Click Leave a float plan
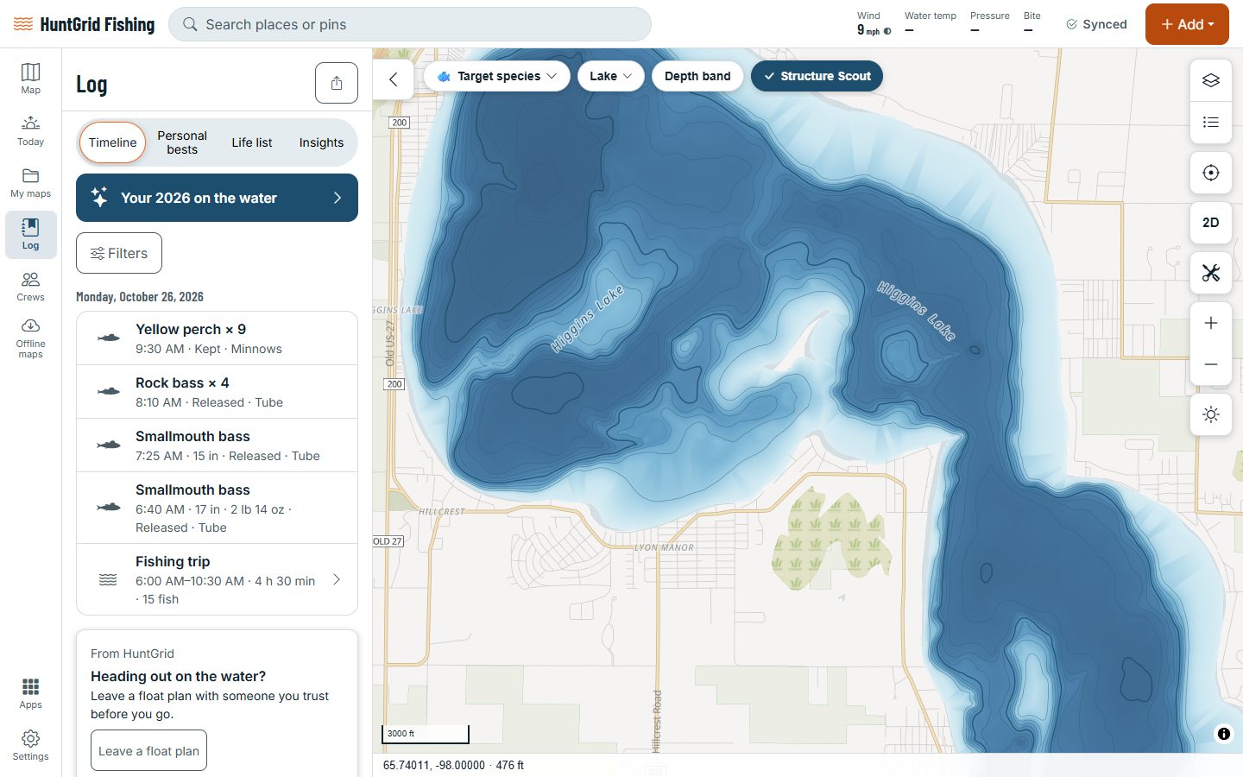Image resolution: width=1243 pixels, height=777 pixels. tap(148, 751)
